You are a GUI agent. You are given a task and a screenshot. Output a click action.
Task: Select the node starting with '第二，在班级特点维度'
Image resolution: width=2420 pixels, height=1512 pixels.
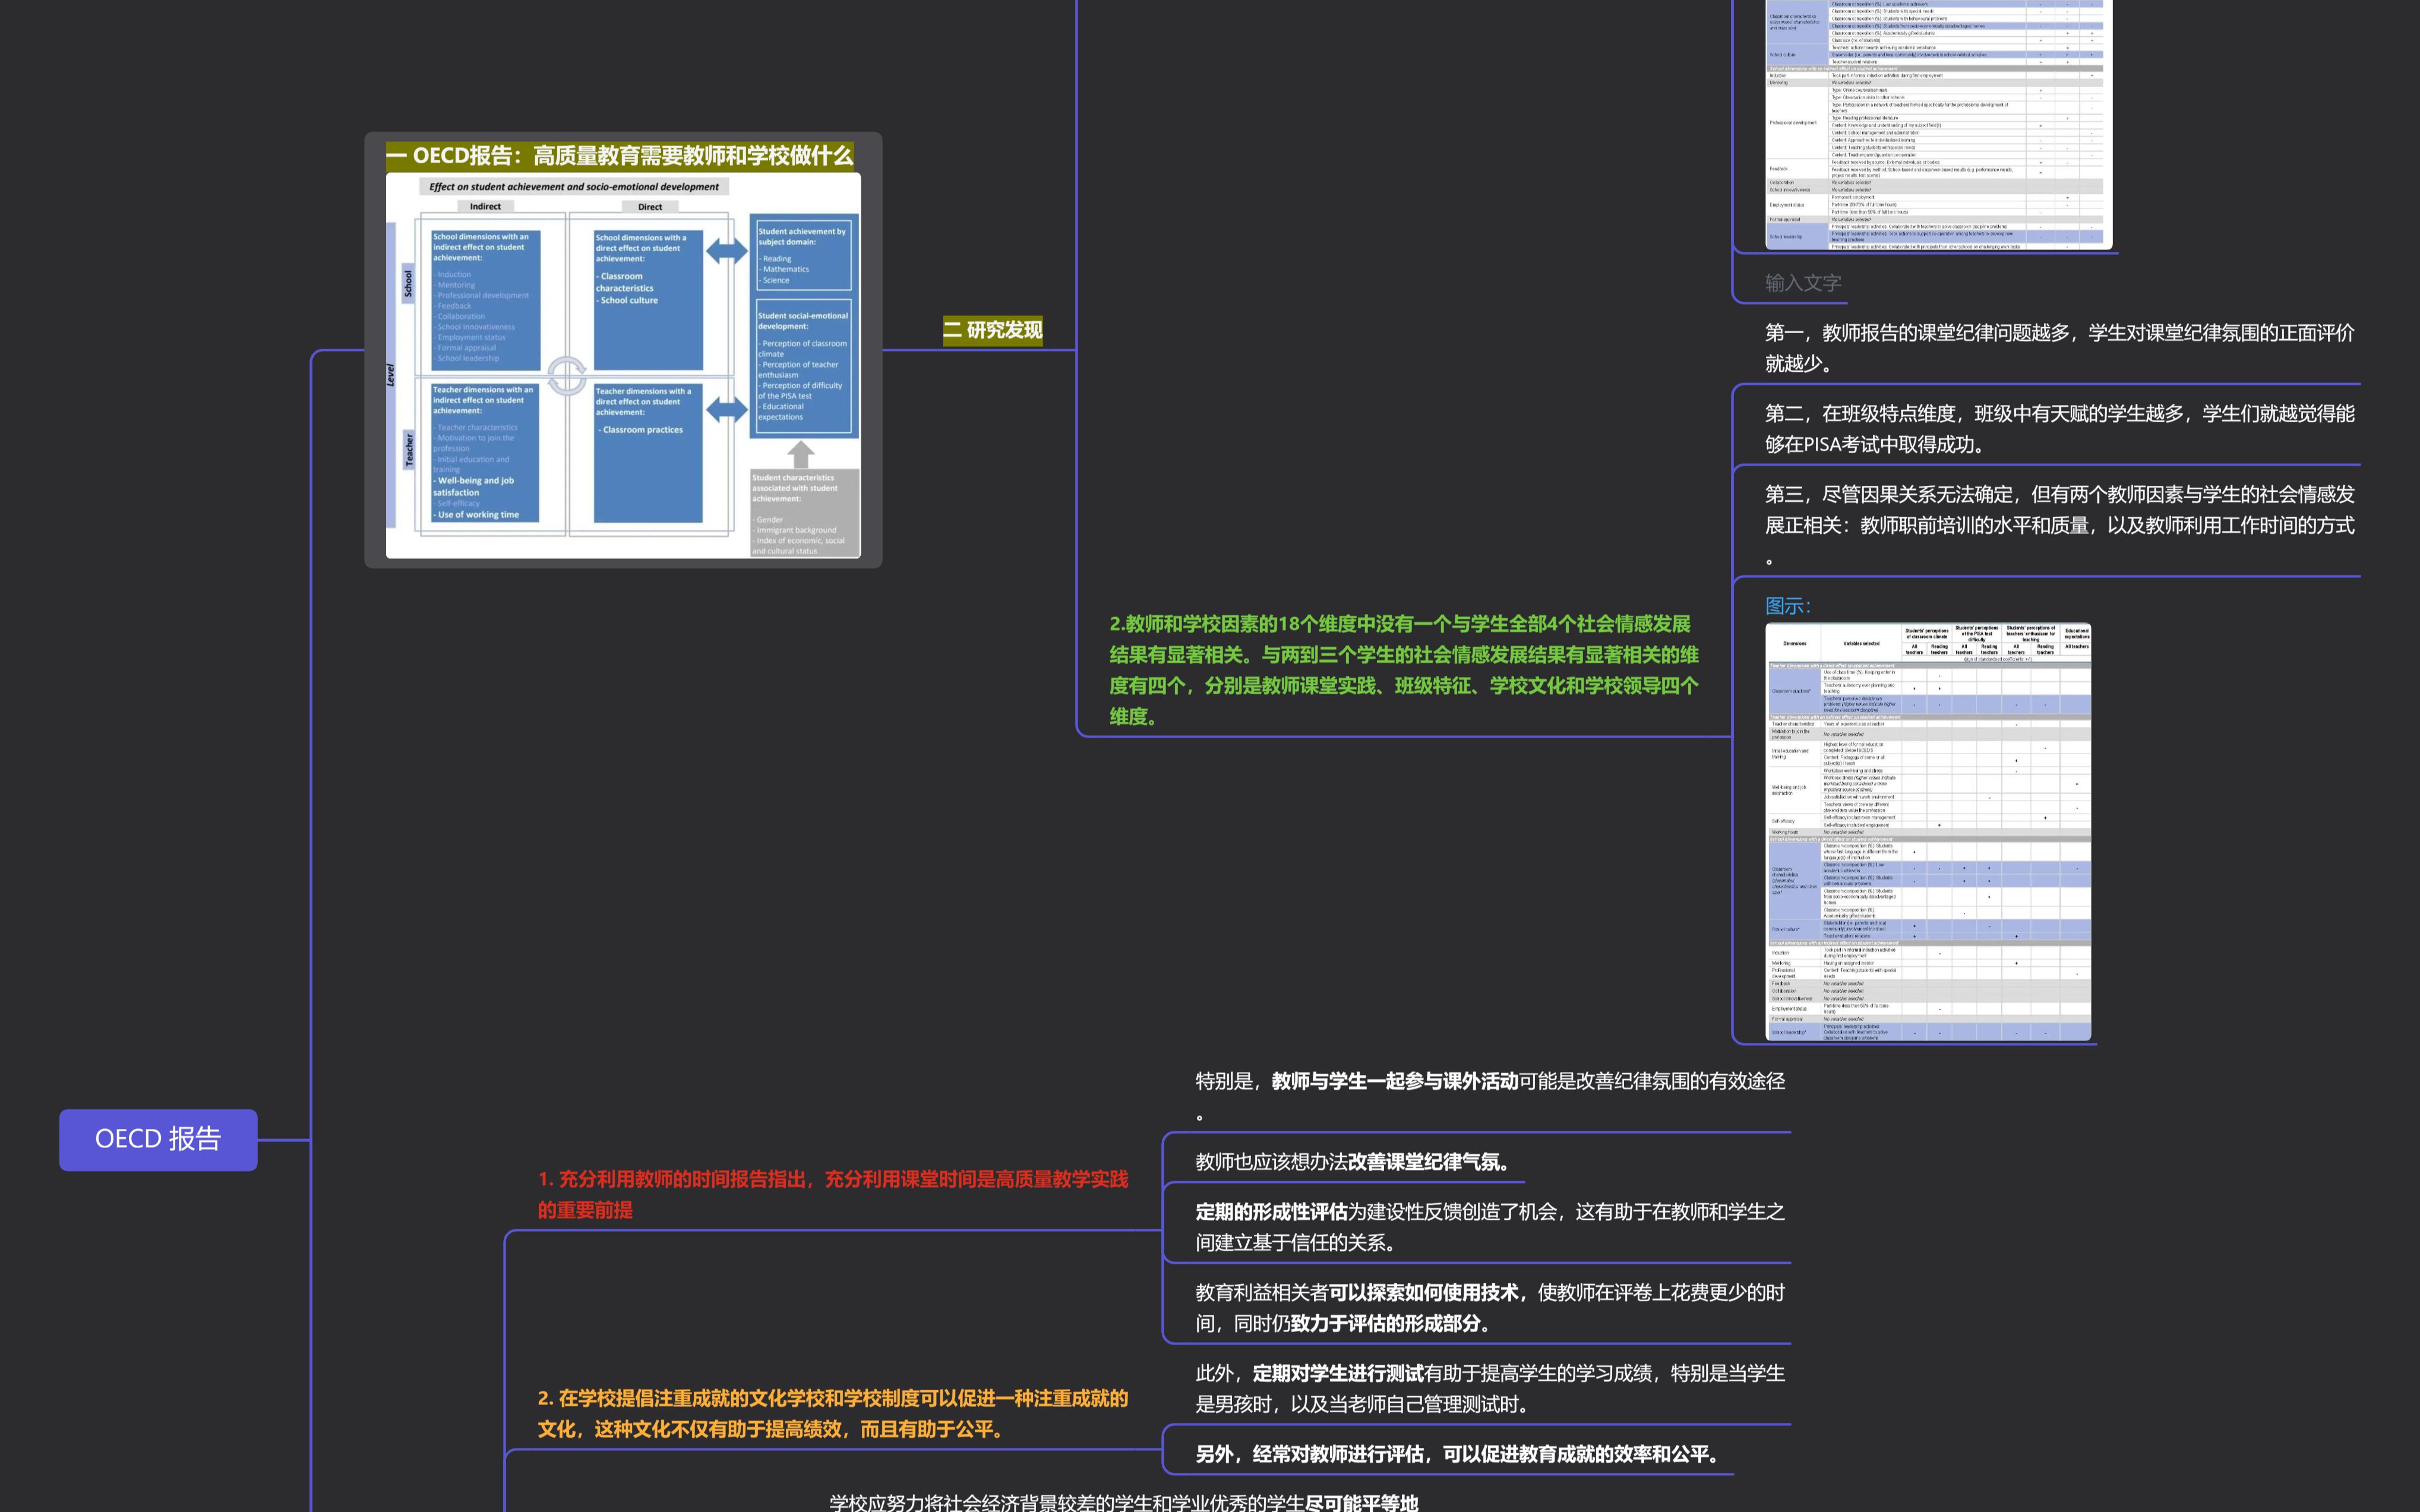tap(2059, 429)
